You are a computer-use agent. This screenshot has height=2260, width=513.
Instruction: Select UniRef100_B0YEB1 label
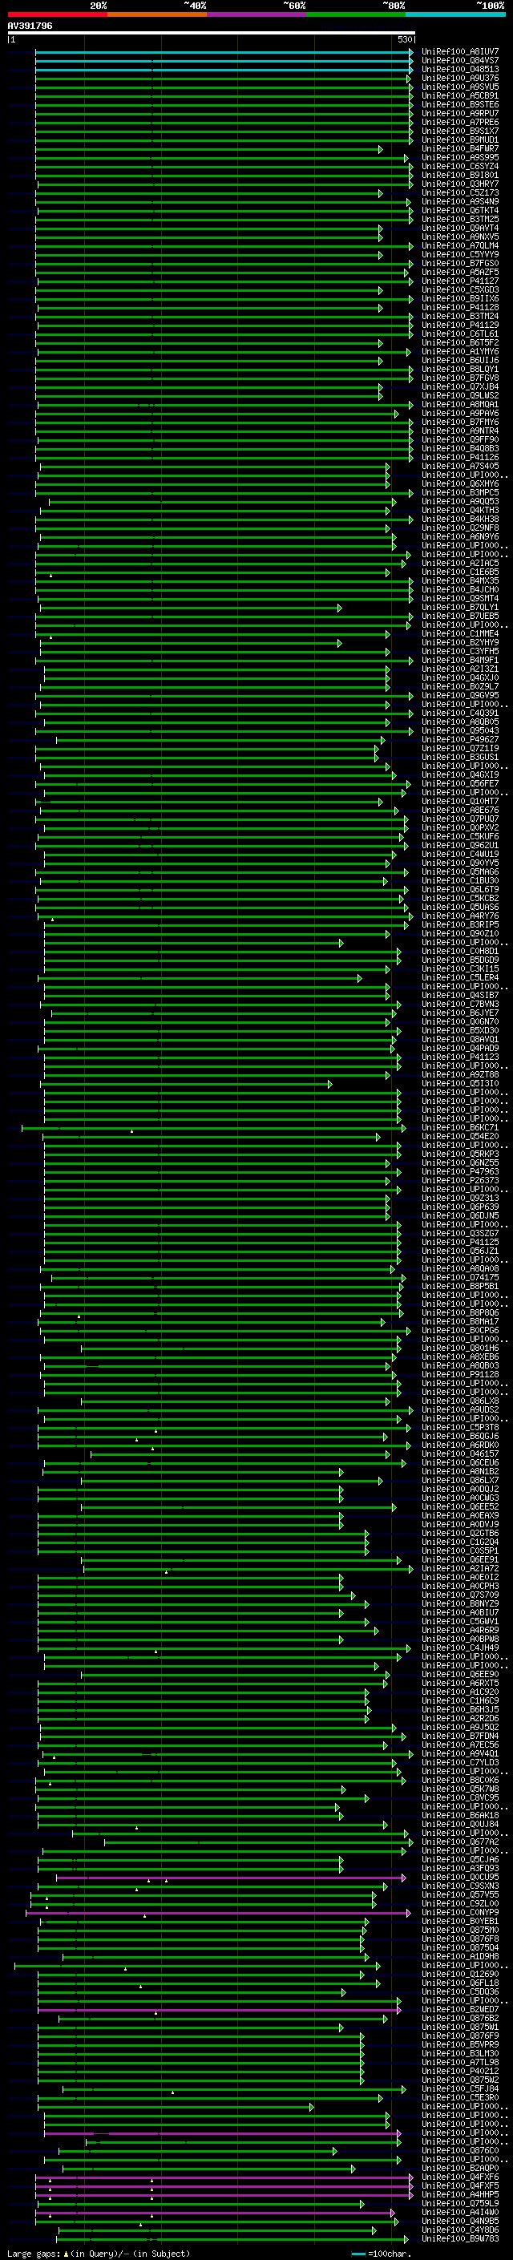pos(460,1922)
